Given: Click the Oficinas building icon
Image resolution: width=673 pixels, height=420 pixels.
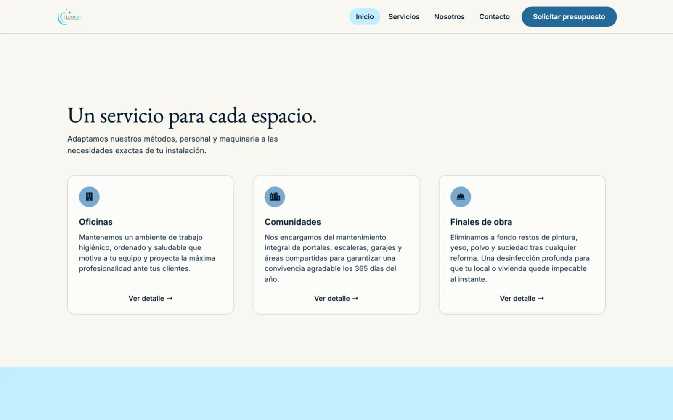Looking at the screenshot, I should tap(89, 197).
